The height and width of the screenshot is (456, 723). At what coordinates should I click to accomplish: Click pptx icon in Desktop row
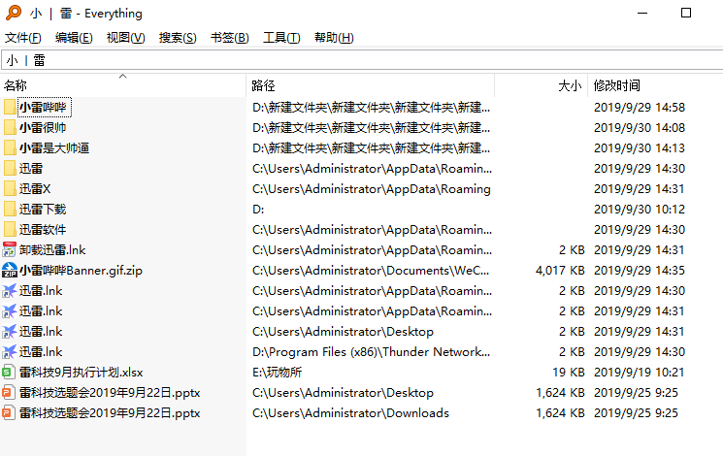[9, 392]
